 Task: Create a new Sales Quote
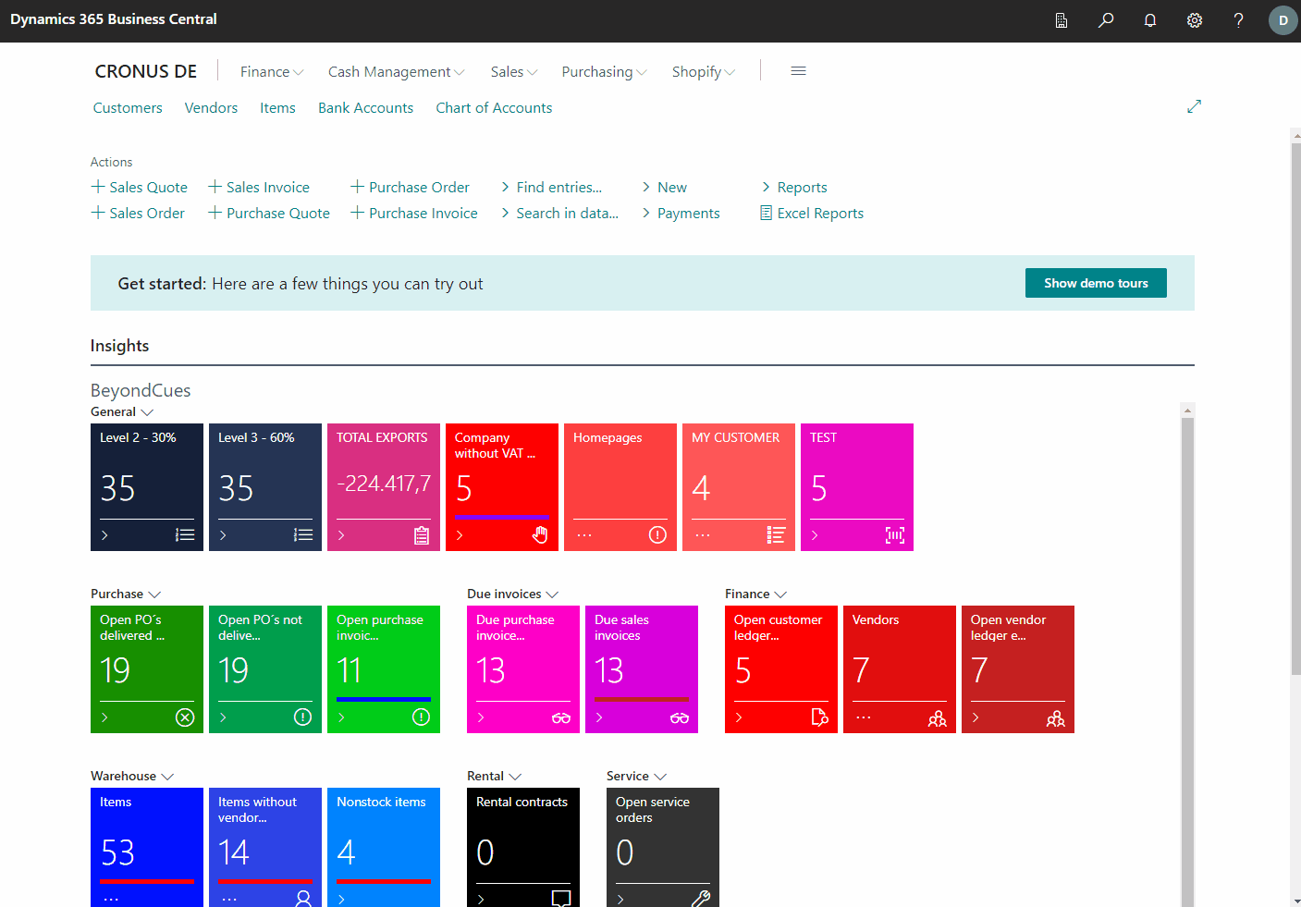tap(140, 188)
